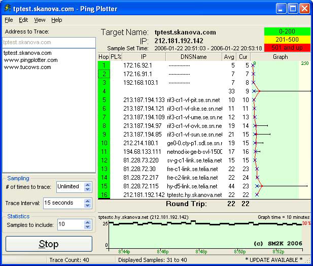Click the red 501 and up legend swatch
Viewport: 313px width, 266px height.
[x=287, y=48]
